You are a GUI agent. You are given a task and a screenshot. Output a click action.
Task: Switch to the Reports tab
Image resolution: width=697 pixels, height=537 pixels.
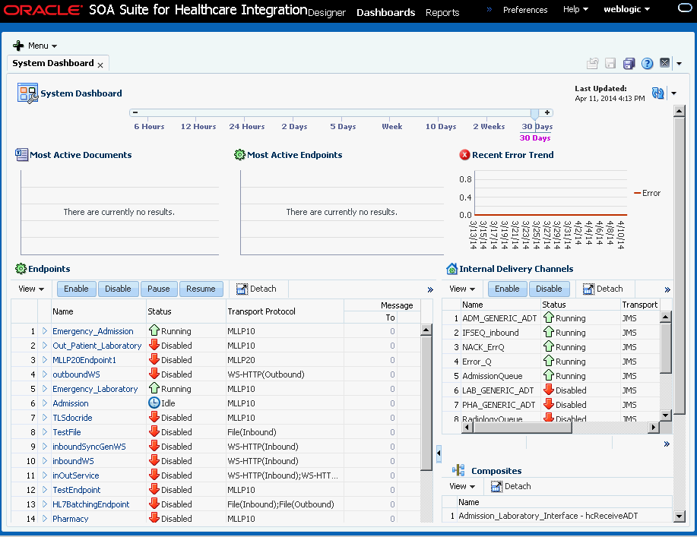click(442, 12)
